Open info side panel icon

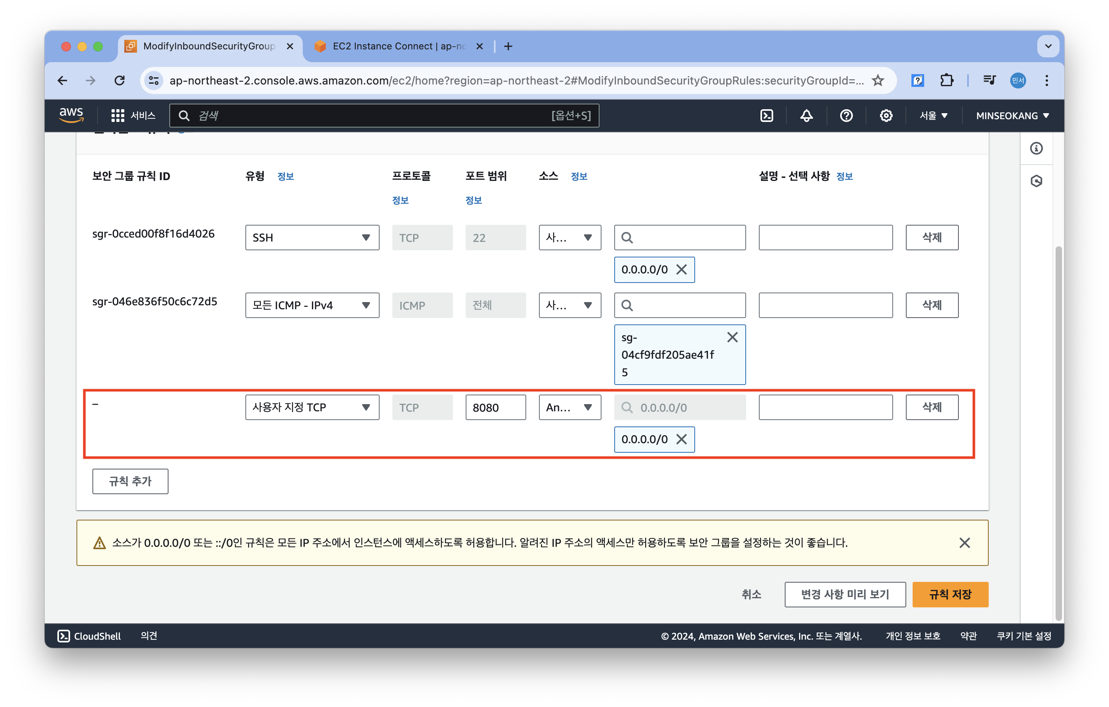pos(1036,148)
